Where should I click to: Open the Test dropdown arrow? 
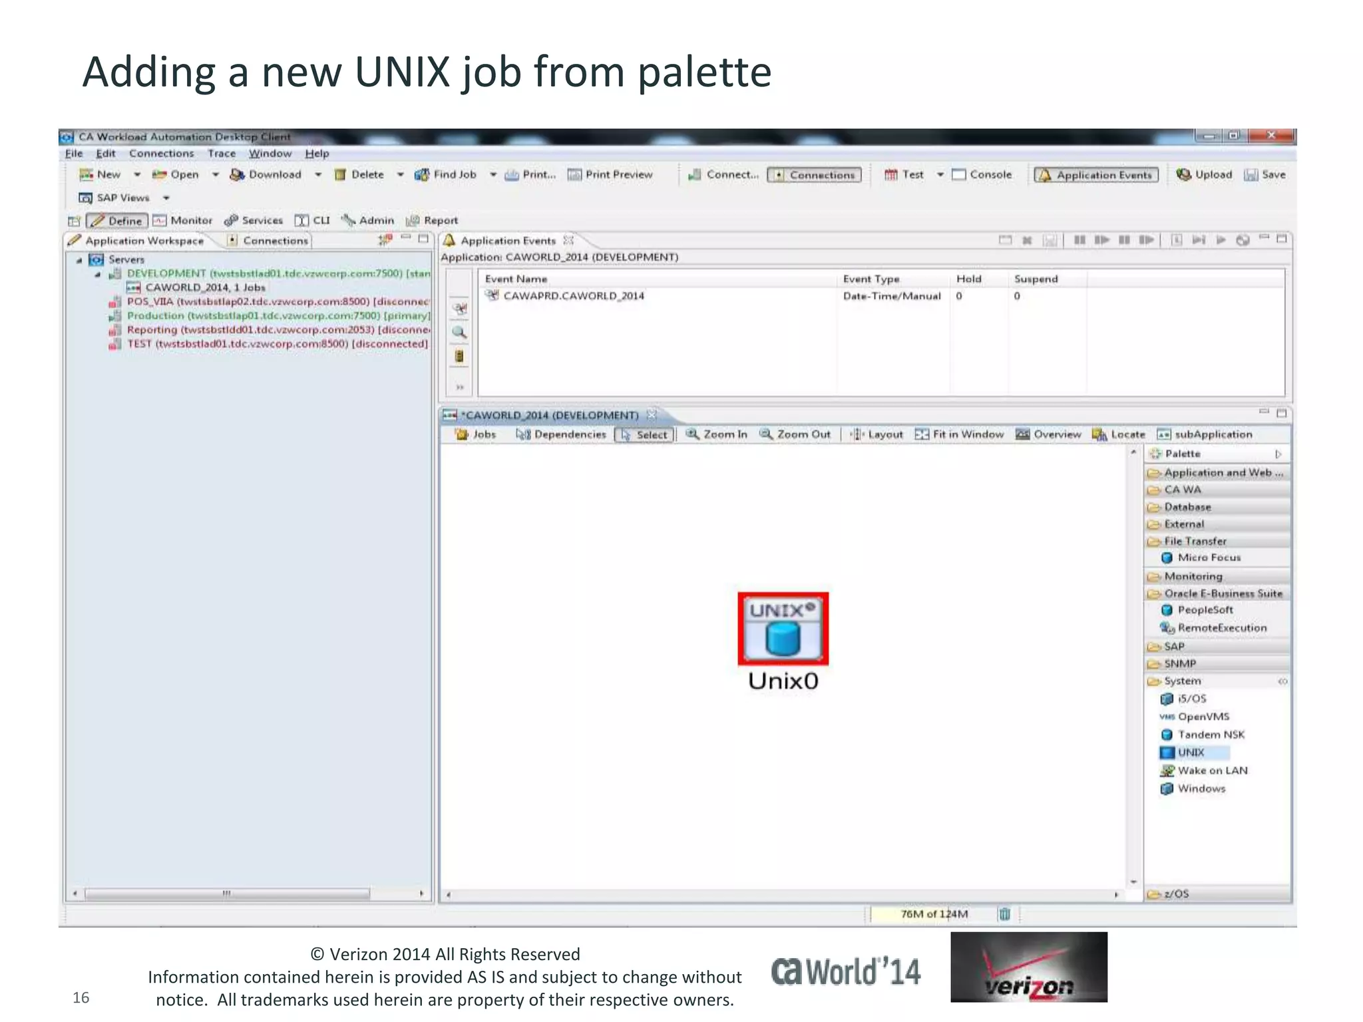[940, 174]
